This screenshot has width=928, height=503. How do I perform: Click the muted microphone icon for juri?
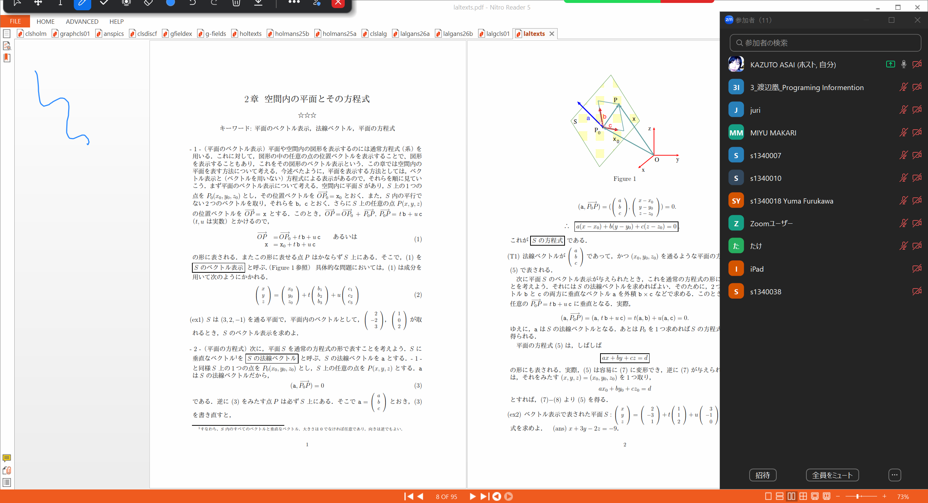[903, 110]
